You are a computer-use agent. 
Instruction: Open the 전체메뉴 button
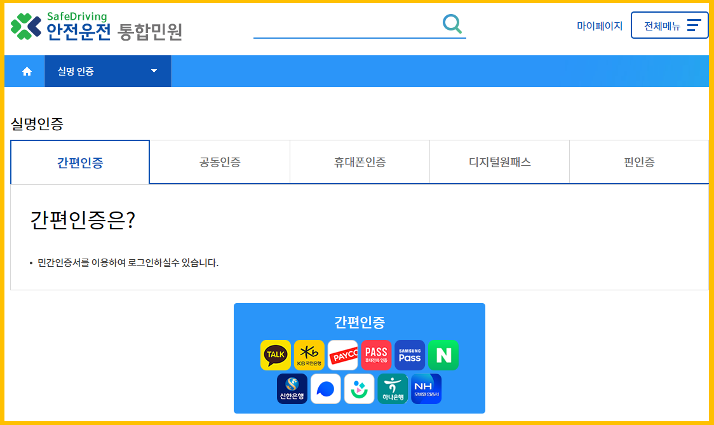pyautogui.click(x=670, y=25)
